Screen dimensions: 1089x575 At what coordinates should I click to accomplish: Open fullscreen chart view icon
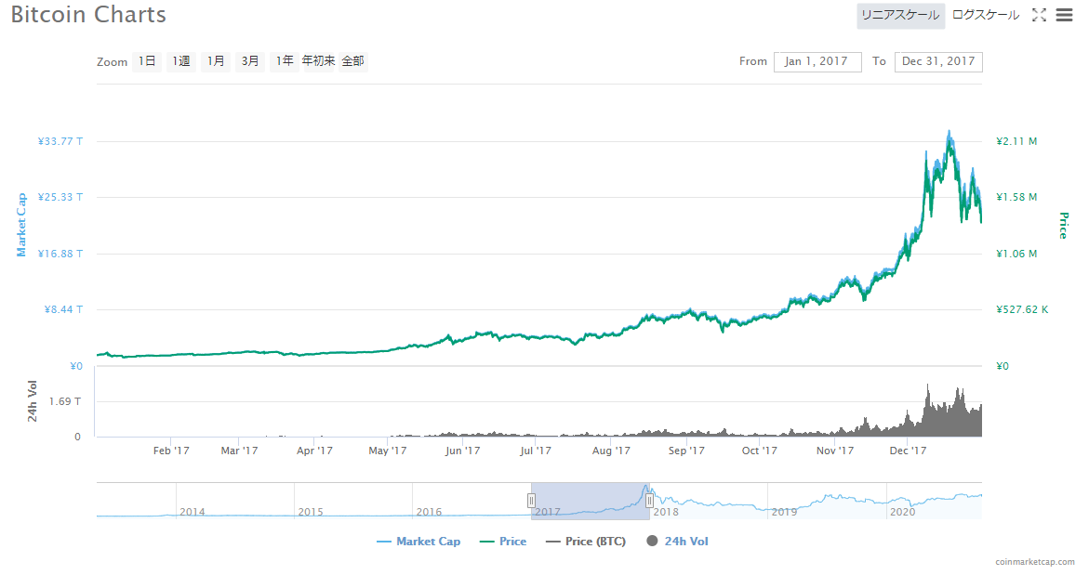(x=1039, y=15)
